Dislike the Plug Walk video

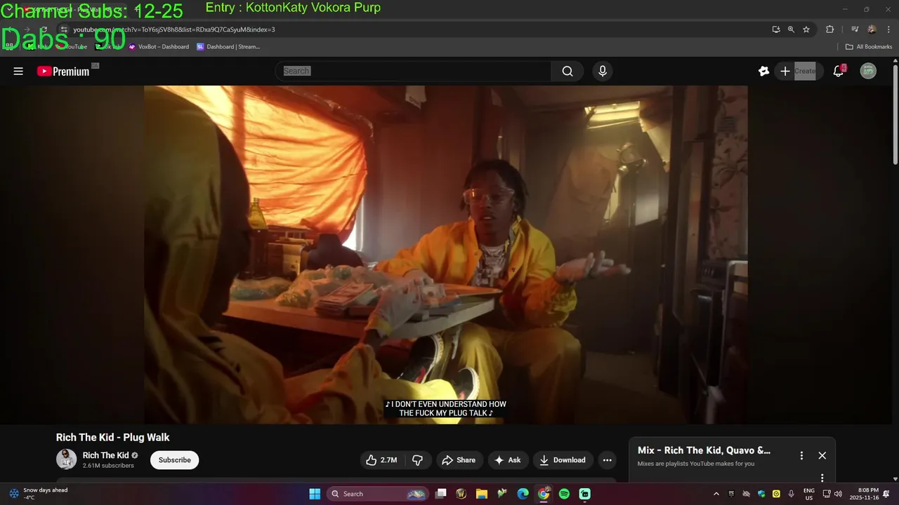click(418, 460)
